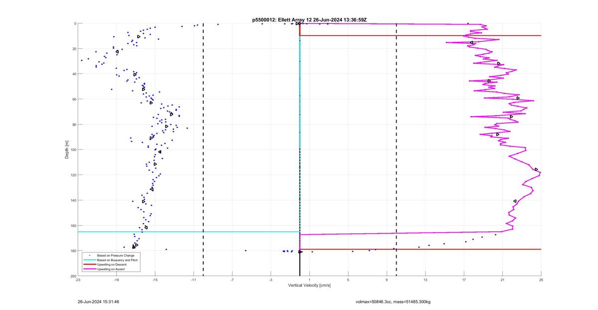Click the magenta line sample in legend
This screenshot has height=310, width=598.
click(x=89, y=269)
